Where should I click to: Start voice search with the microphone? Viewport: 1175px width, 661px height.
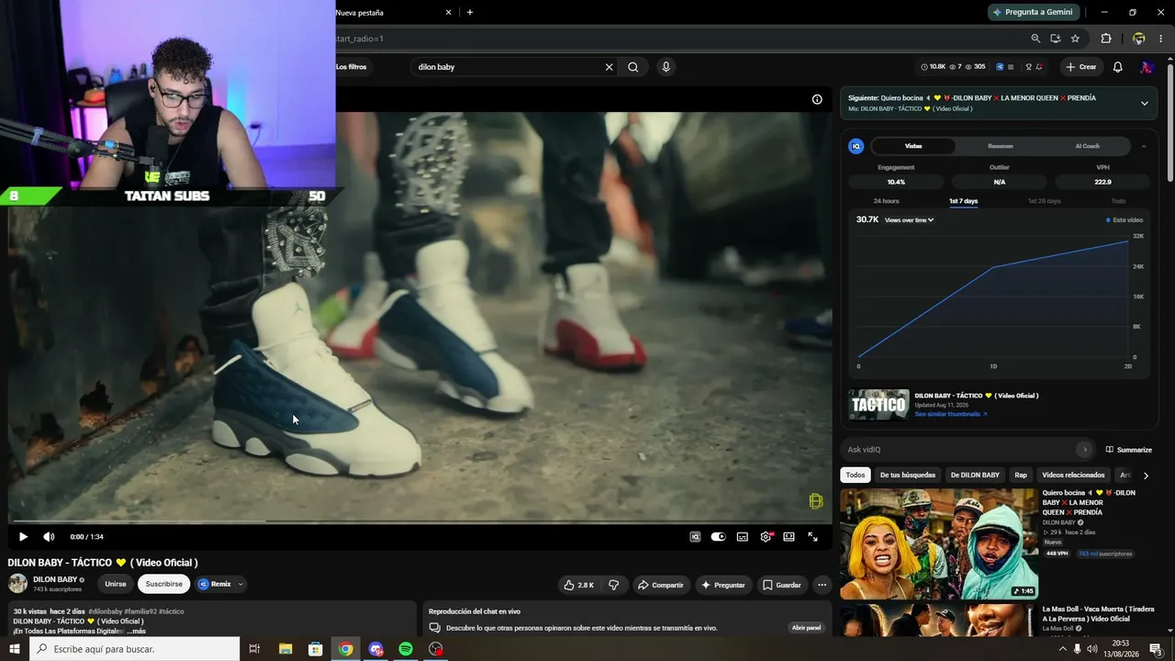[666, 67]
